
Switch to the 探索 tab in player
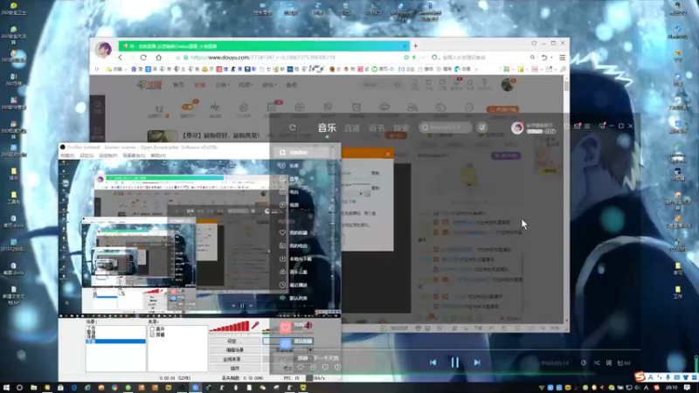(x=401, y=128)
